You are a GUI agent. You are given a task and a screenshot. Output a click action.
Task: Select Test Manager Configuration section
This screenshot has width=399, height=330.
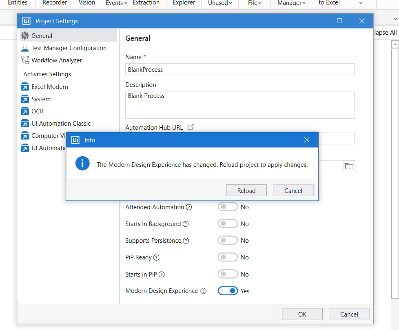point(69,48)
